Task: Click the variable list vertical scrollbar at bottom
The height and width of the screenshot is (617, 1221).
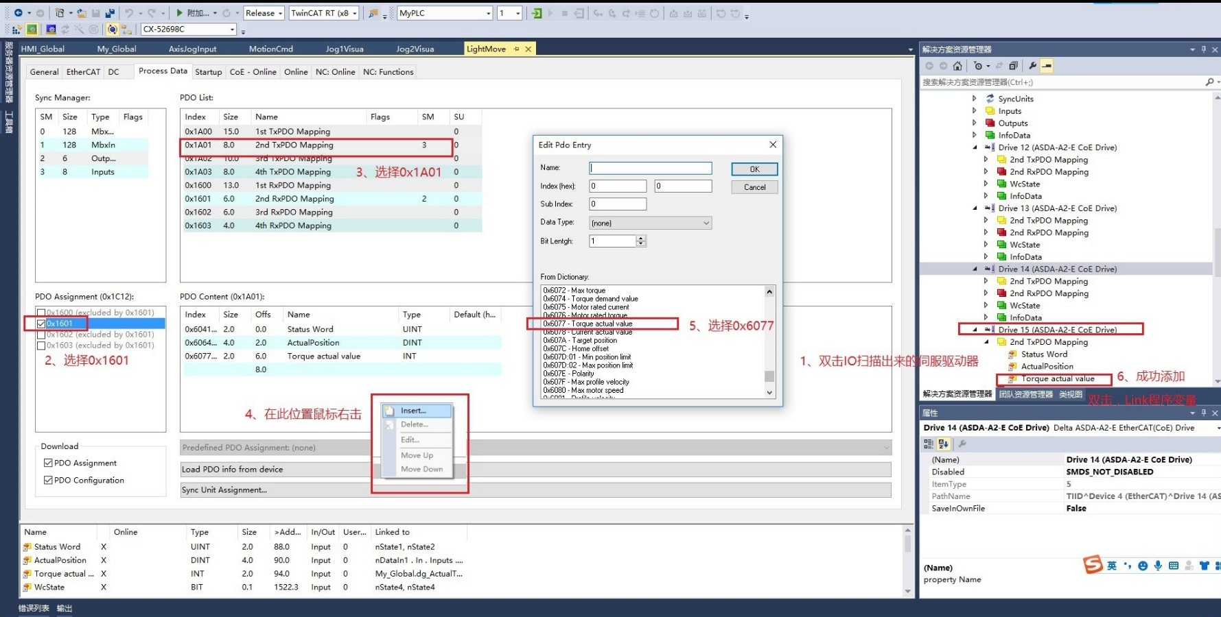Action: coord(907,561)
